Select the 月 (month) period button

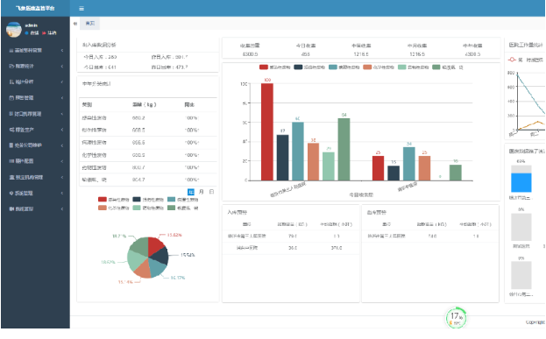pyautogui.click(x=202, y=192)
